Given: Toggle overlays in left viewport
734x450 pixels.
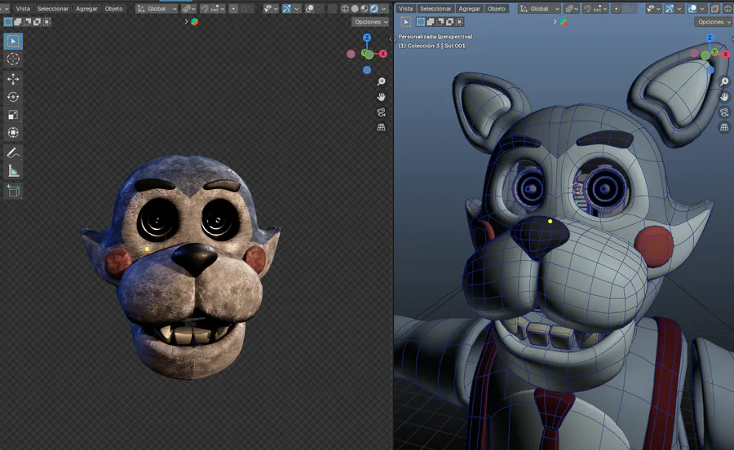Looking at the screenshot, I should click(x=309, y=8).
